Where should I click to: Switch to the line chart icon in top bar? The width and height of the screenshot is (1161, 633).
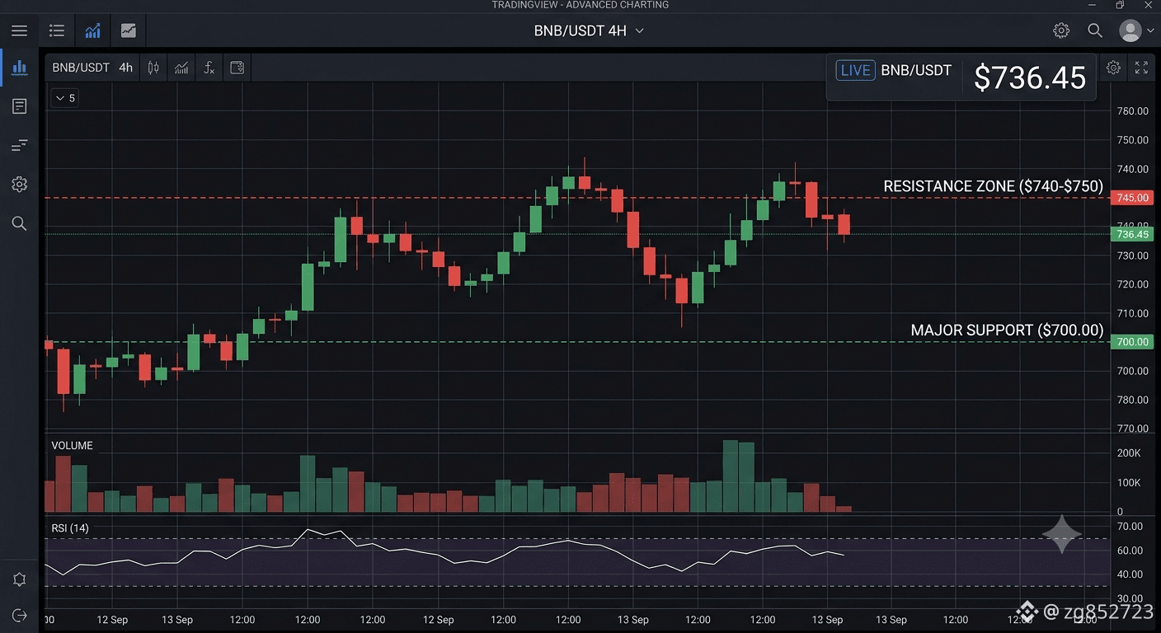coord(129,30)
